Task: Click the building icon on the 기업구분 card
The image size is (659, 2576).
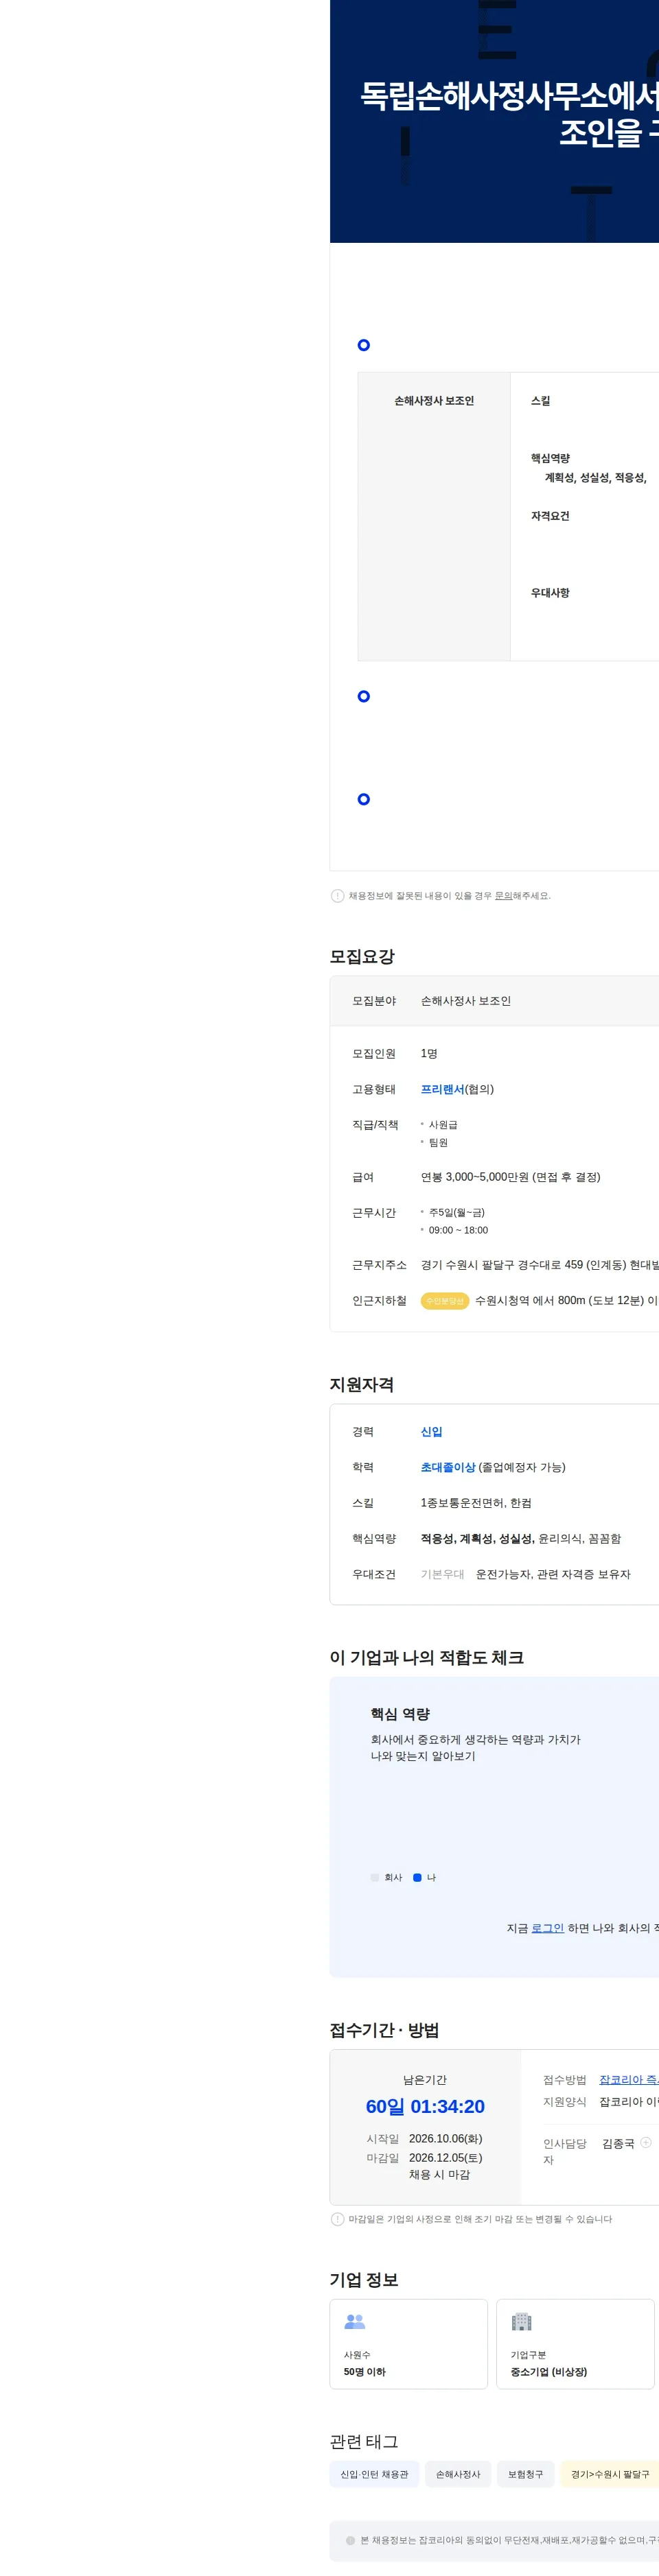Action: point(522,2322)
